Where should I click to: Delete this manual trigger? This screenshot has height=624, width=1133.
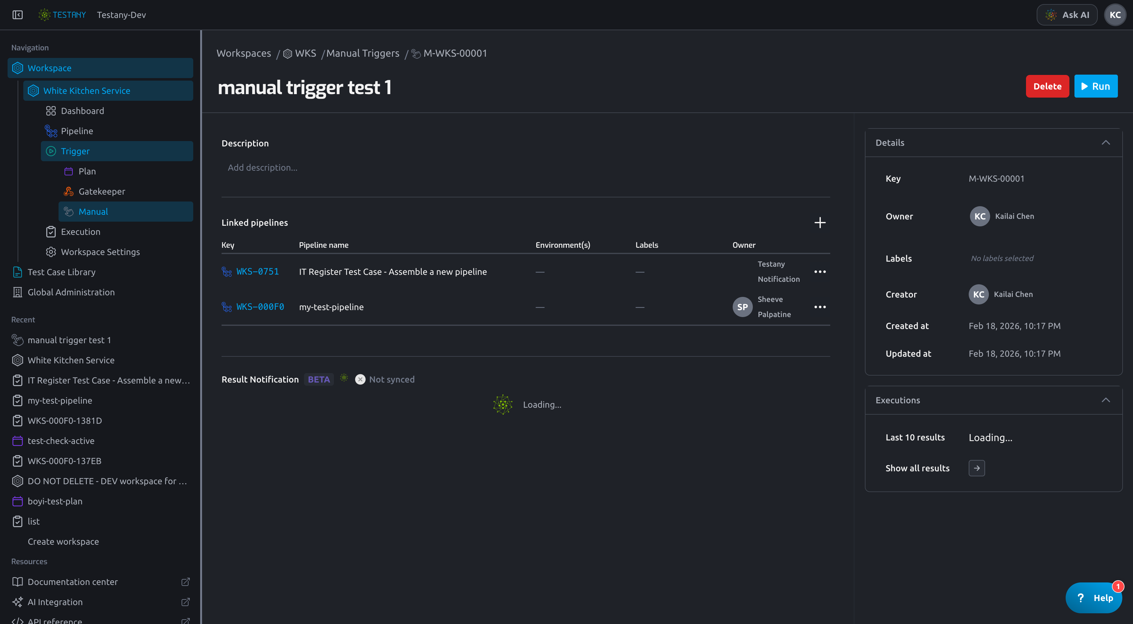click(1047, 86)
